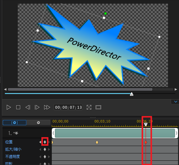The height and width of the screenshot is (165, 179).
Task: Add or remove 拡大/縮小 keyframe
Action: coord(45,149)
